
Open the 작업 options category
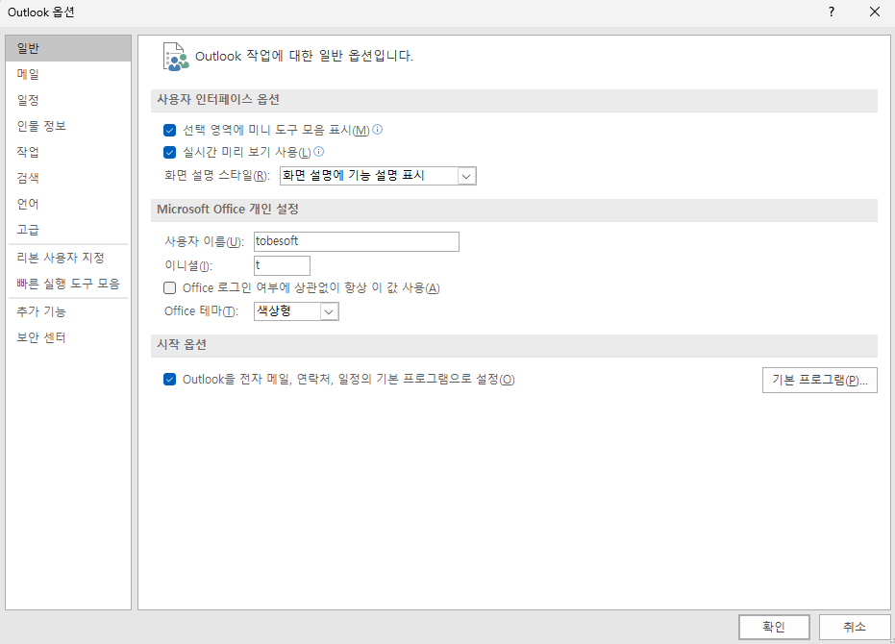coord(68,152)
